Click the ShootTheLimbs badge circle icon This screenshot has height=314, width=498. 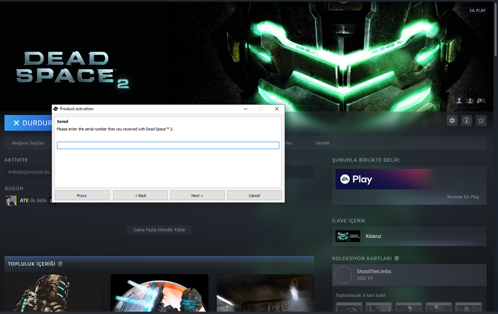343,275
